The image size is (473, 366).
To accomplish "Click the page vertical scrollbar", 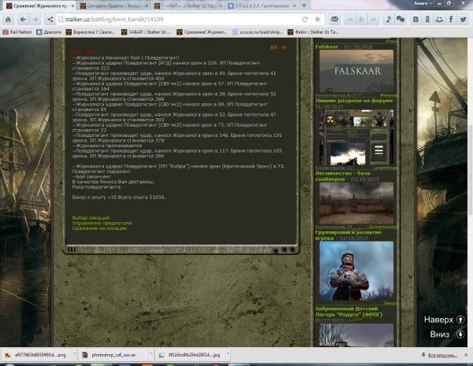I will pyautogui.click(x=471, y=170).
